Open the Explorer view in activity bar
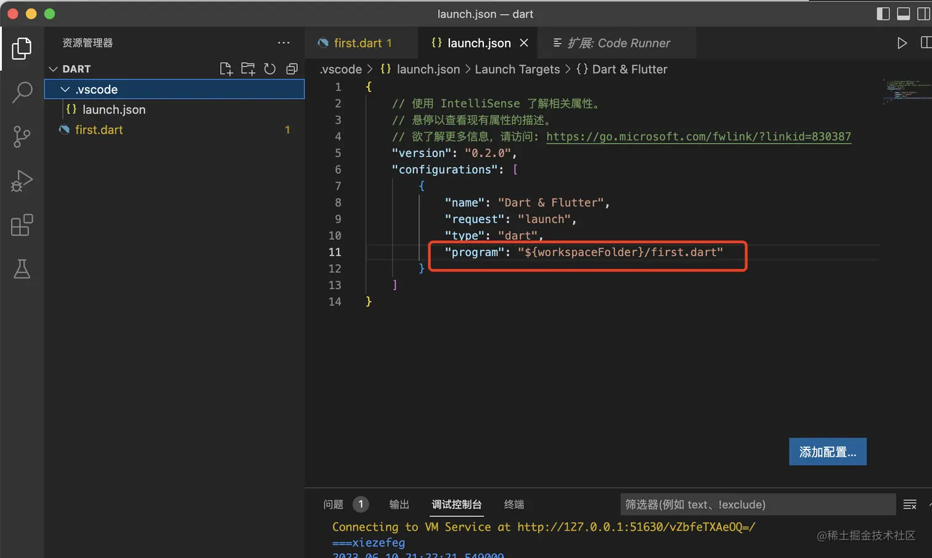932x558 pixels. tap(22, 49)
